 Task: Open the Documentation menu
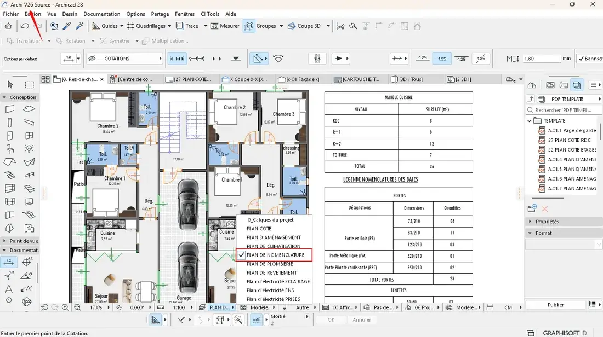(102, 14)
